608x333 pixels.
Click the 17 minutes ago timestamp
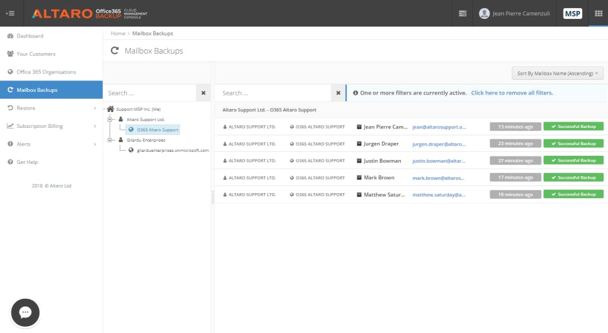tap(516, 177)
